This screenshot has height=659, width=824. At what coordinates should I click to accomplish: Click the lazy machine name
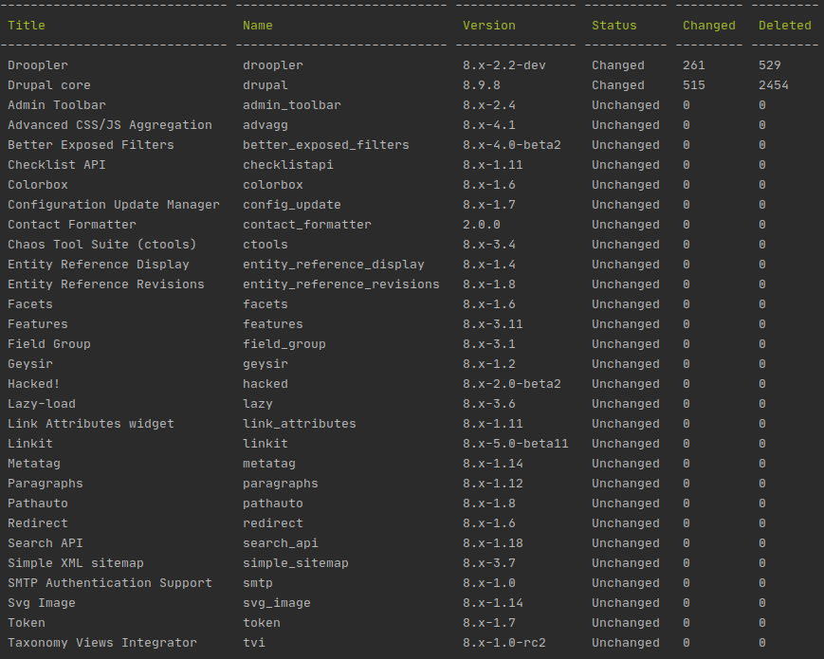coord(258,405)
